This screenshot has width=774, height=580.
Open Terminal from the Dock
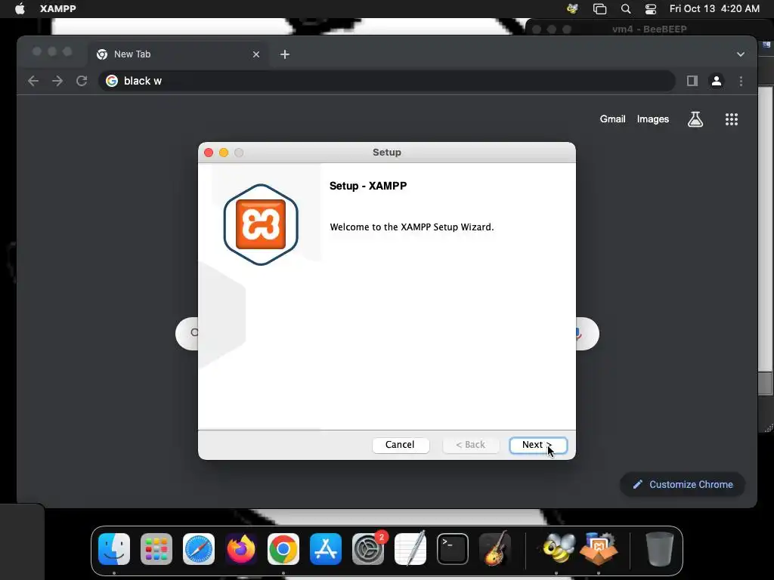click(452, 548)
